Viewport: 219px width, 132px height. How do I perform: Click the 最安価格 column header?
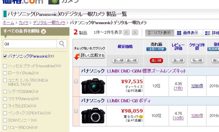pos(125,47)
